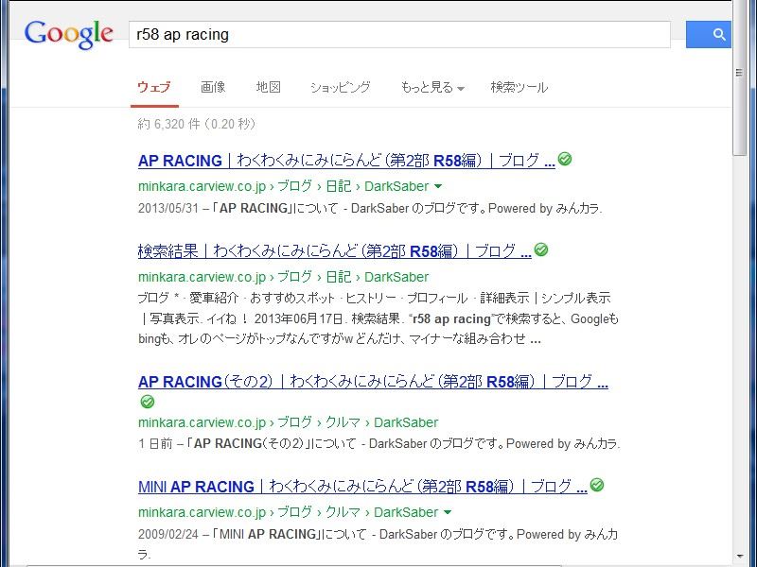Click the 2013/05/31 snippet date
The width and height of the screenshot is (757, 567).
click(x=168, y=208)
